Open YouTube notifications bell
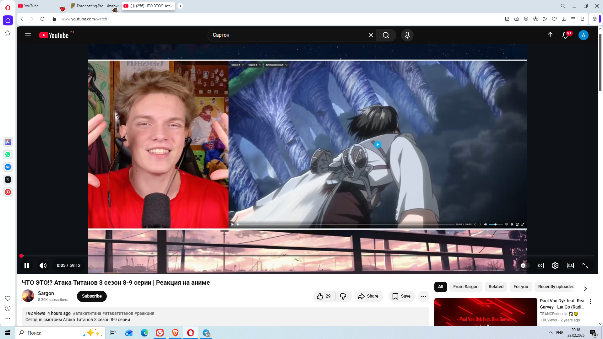 (x=565, y=35)
